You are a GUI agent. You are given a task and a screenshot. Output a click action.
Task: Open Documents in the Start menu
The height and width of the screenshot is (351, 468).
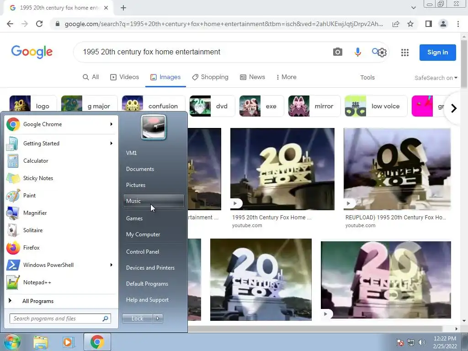coord(154,169)
